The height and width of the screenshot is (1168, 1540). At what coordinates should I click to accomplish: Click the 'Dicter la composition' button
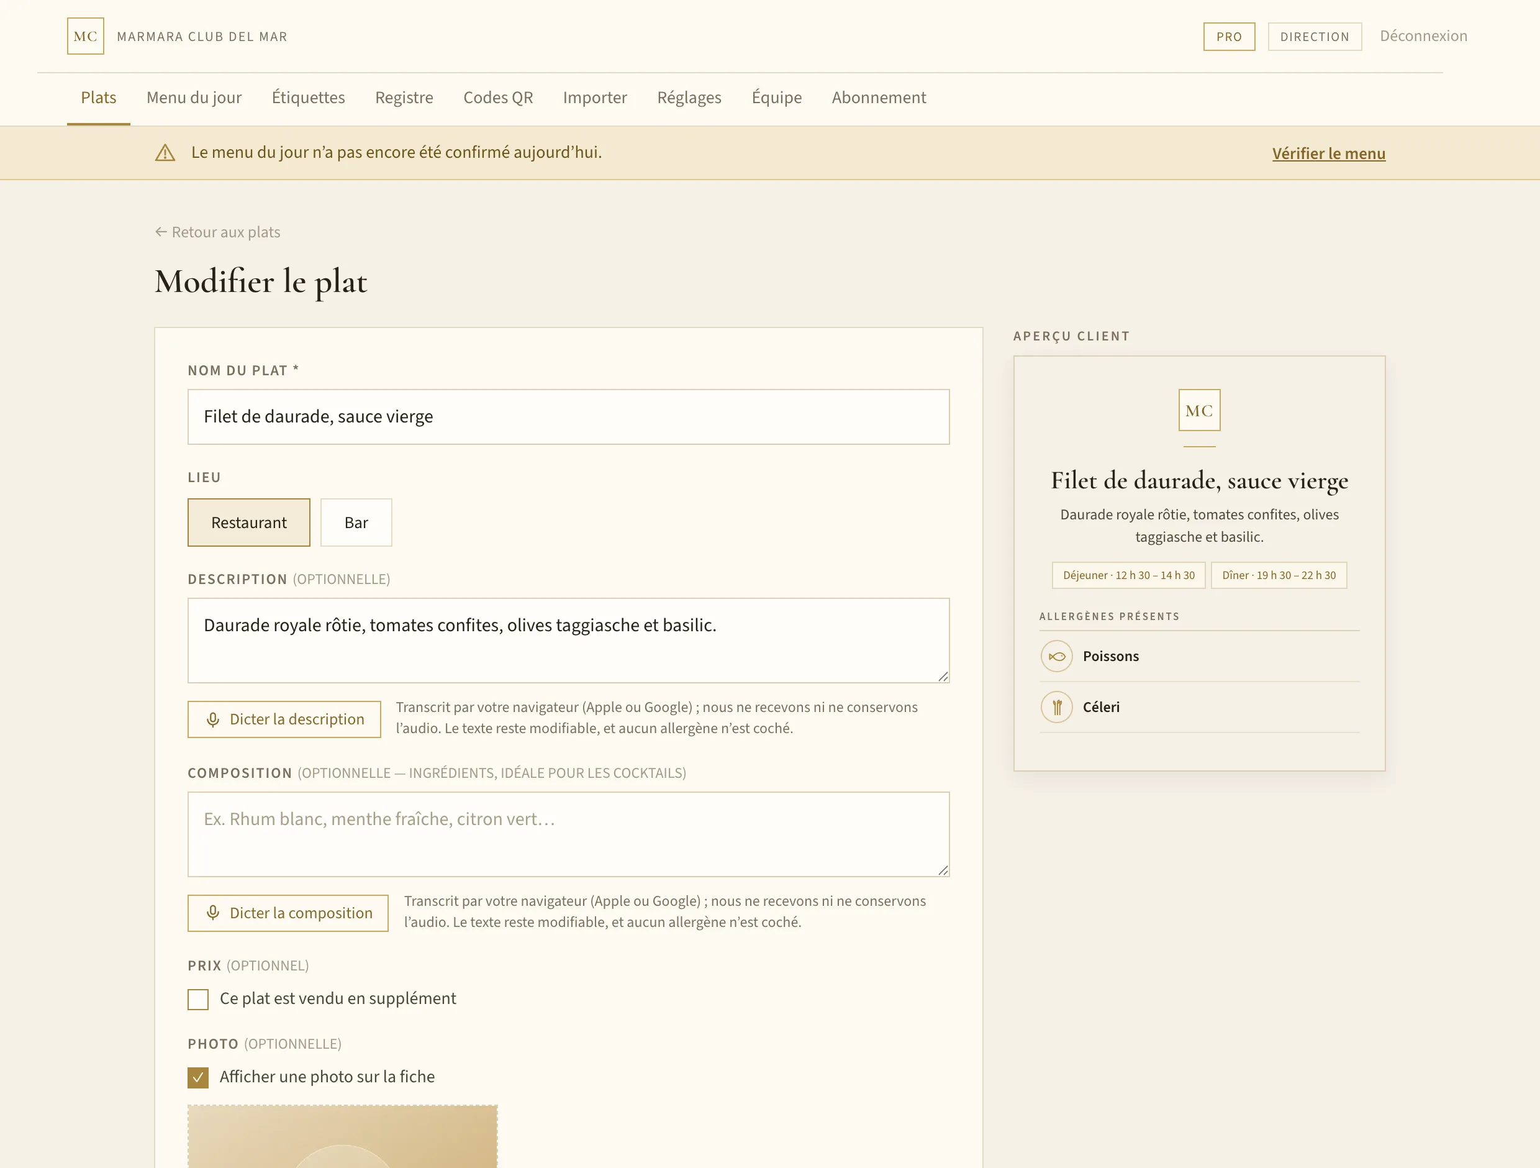288,913
